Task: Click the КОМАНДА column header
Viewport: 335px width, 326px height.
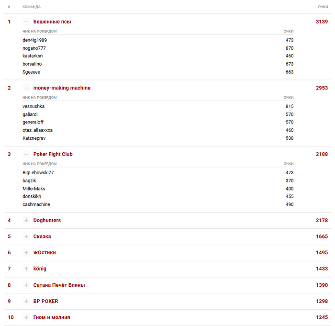Action: pos(32,7)
